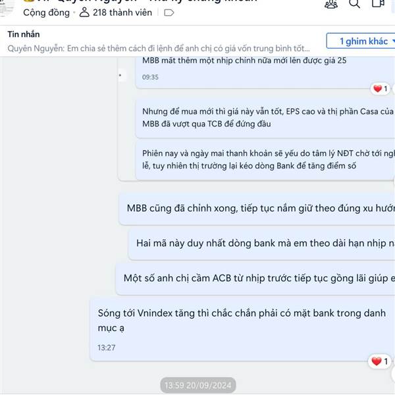Click the label tag icon beside member count
This screenshot has width=395, height=395.
pyautogui.click(x=169, y=13)
